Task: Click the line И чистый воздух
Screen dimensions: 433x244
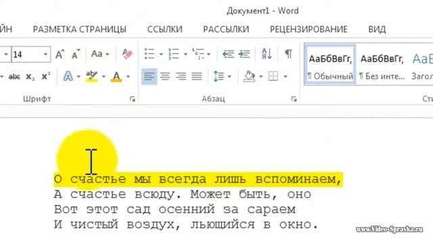Action: click(x=186, y=224)
